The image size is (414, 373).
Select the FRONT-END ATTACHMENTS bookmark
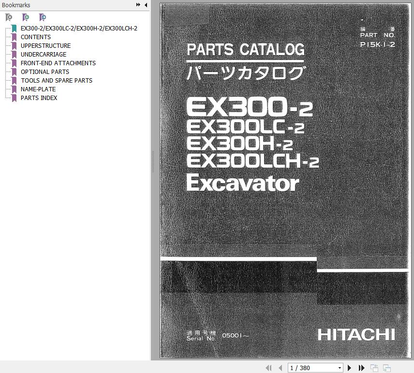[58, 63]
